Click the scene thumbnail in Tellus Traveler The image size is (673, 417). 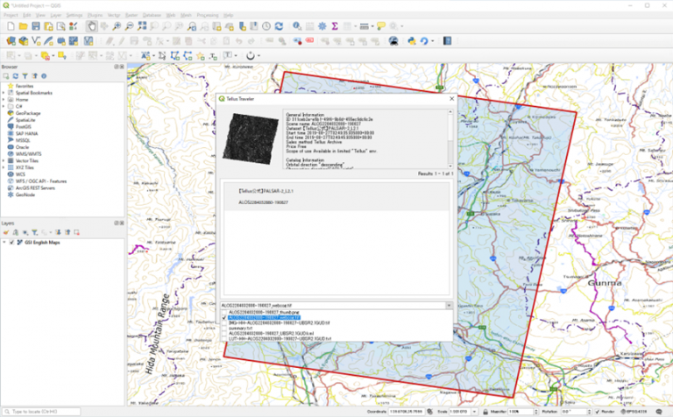(251, 138)
